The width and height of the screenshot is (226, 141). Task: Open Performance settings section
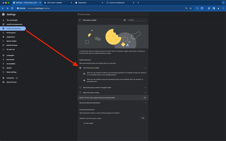(x=11, y=33)
